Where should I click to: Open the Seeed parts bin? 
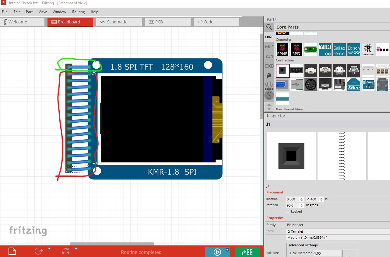[x=269, y=85]
